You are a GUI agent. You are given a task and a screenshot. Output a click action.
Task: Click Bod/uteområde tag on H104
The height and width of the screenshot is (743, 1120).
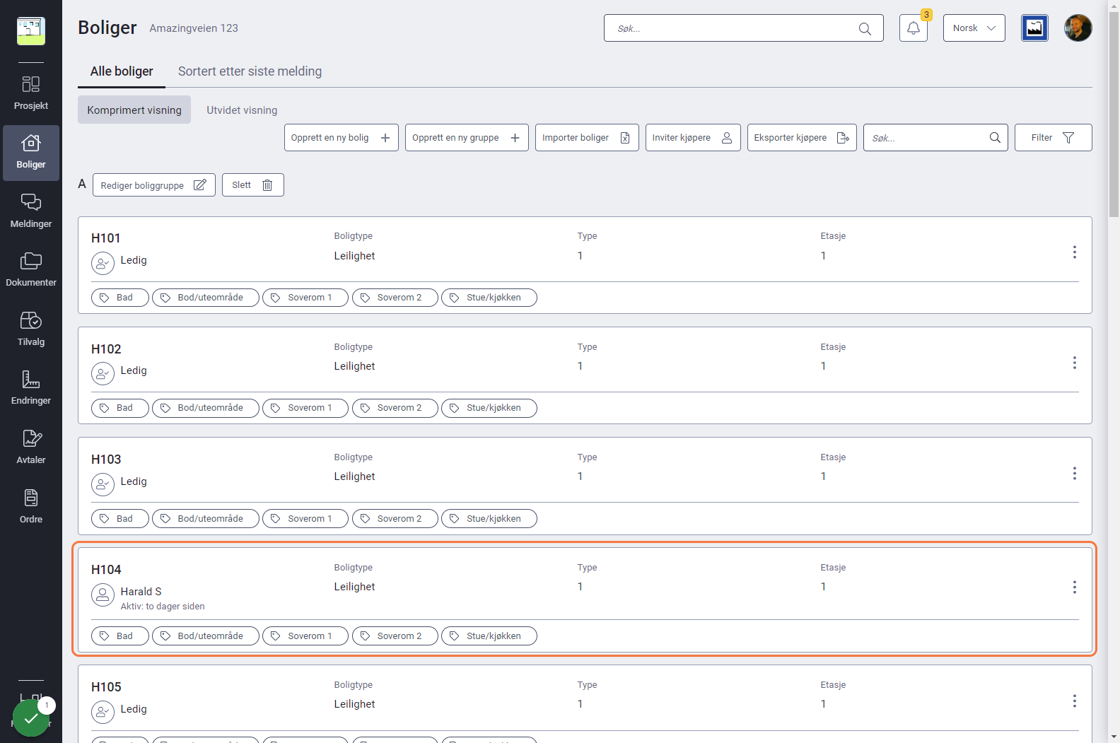[x=206, y=636]
